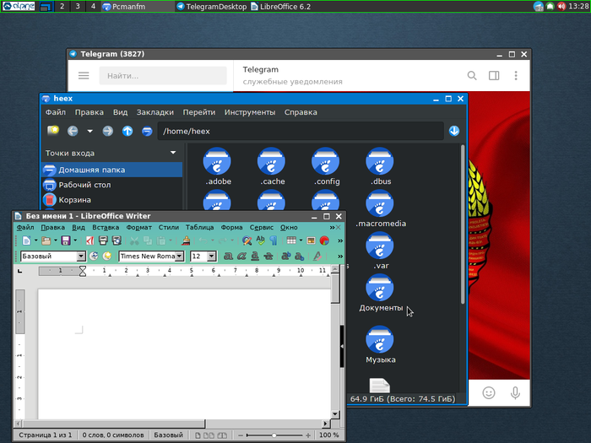Open the paragraph style dropdown showing Базовый
591x443 pixels.
pos(81,256)
